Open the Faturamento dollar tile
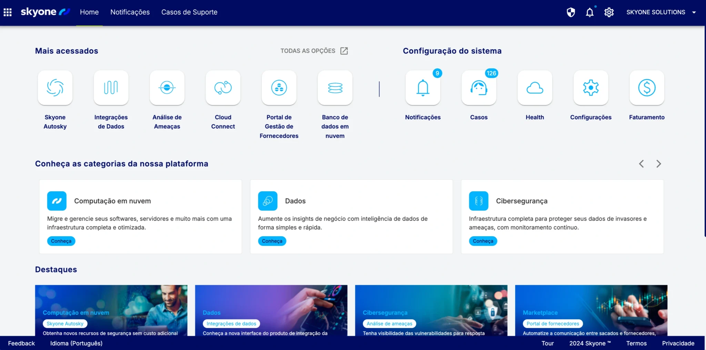This screenshot has height=350, width=706. click(x=647, y=88)
